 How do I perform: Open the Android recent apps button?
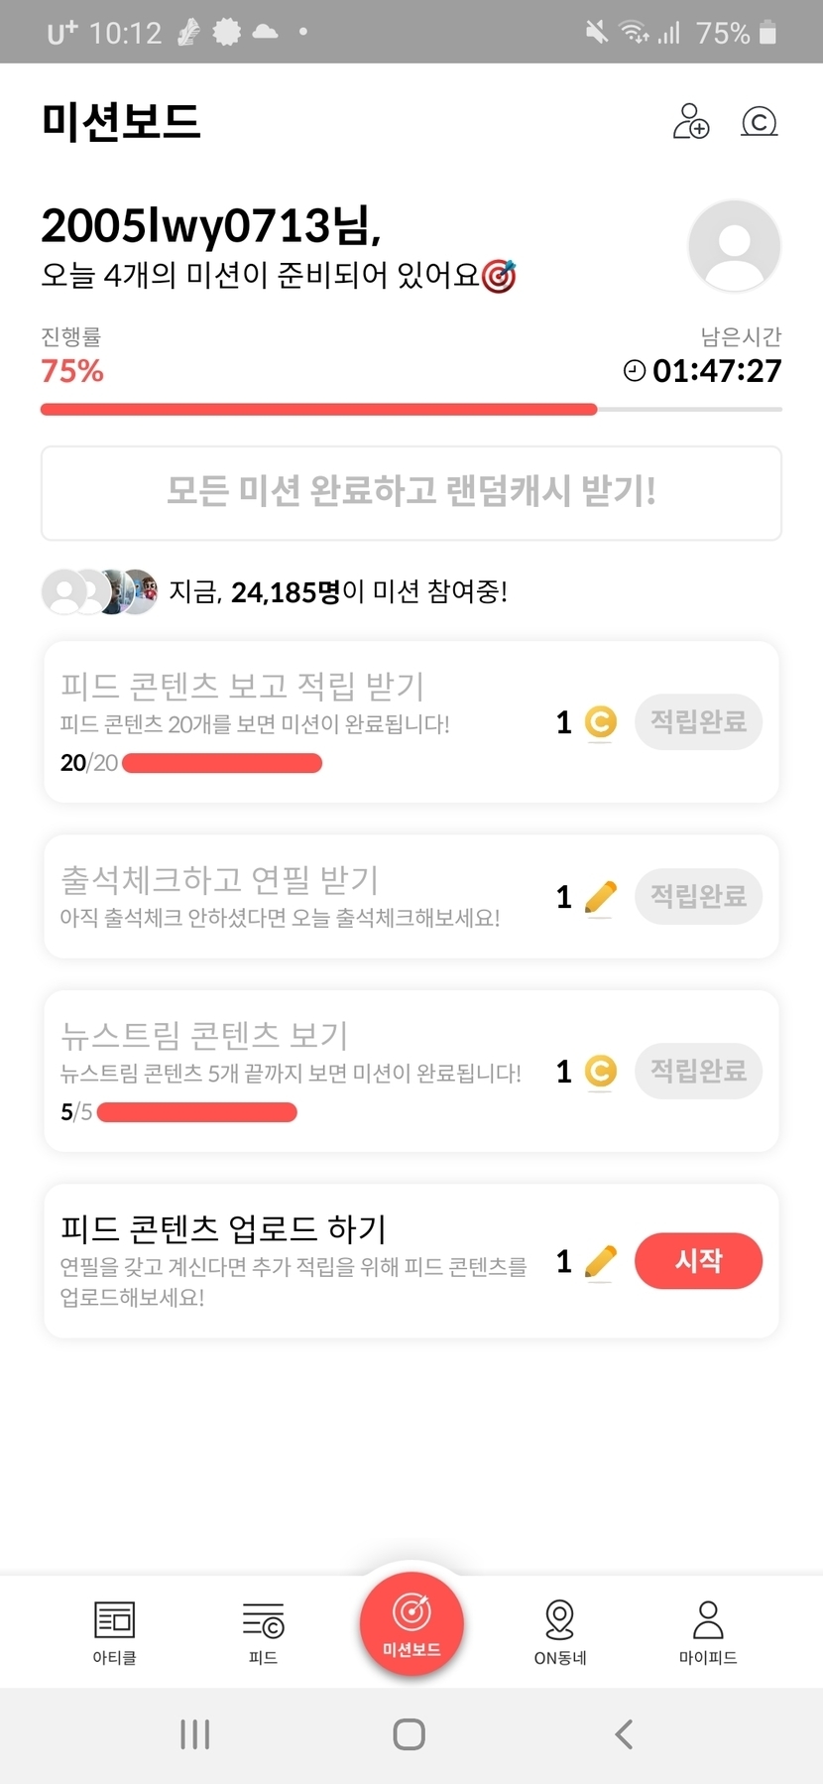coord(195,1733)
